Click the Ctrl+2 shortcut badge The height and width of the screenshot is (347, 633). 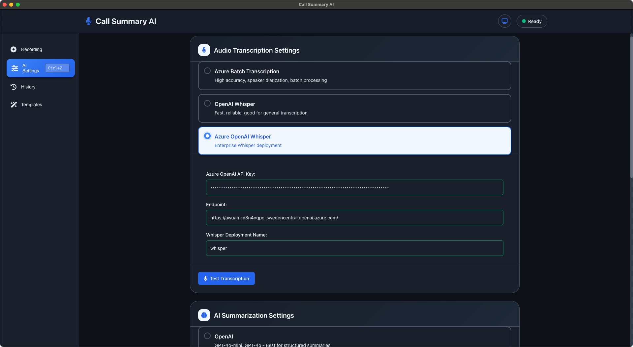[57, 68]
